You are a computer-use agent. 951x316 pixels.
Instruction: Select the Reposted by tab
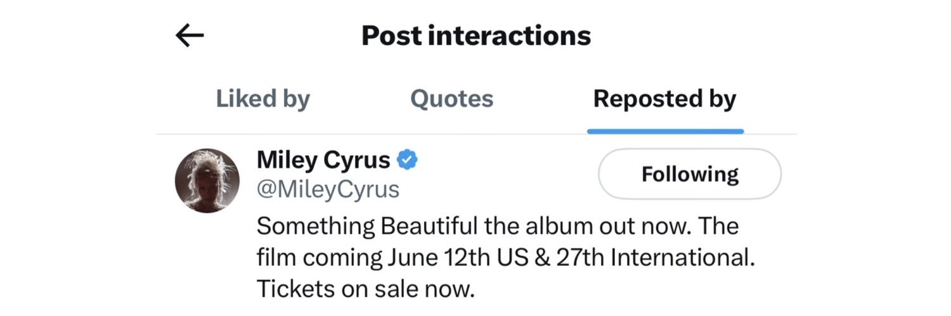[664, 99]
